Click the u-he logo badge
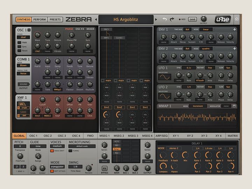Screen dimensions: 252x189 (x=223, y=20)
